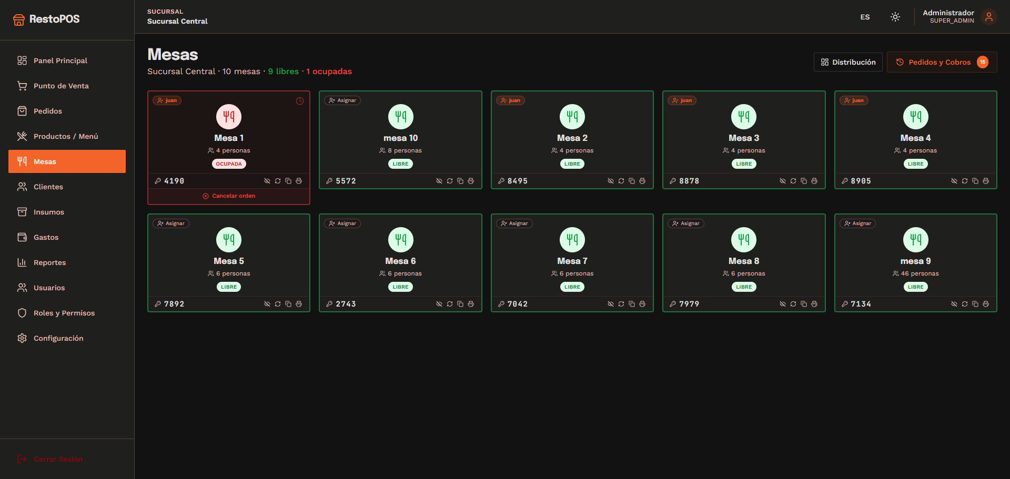
Task: Open the Administrador user avatar menu
Action: point(989,17)
